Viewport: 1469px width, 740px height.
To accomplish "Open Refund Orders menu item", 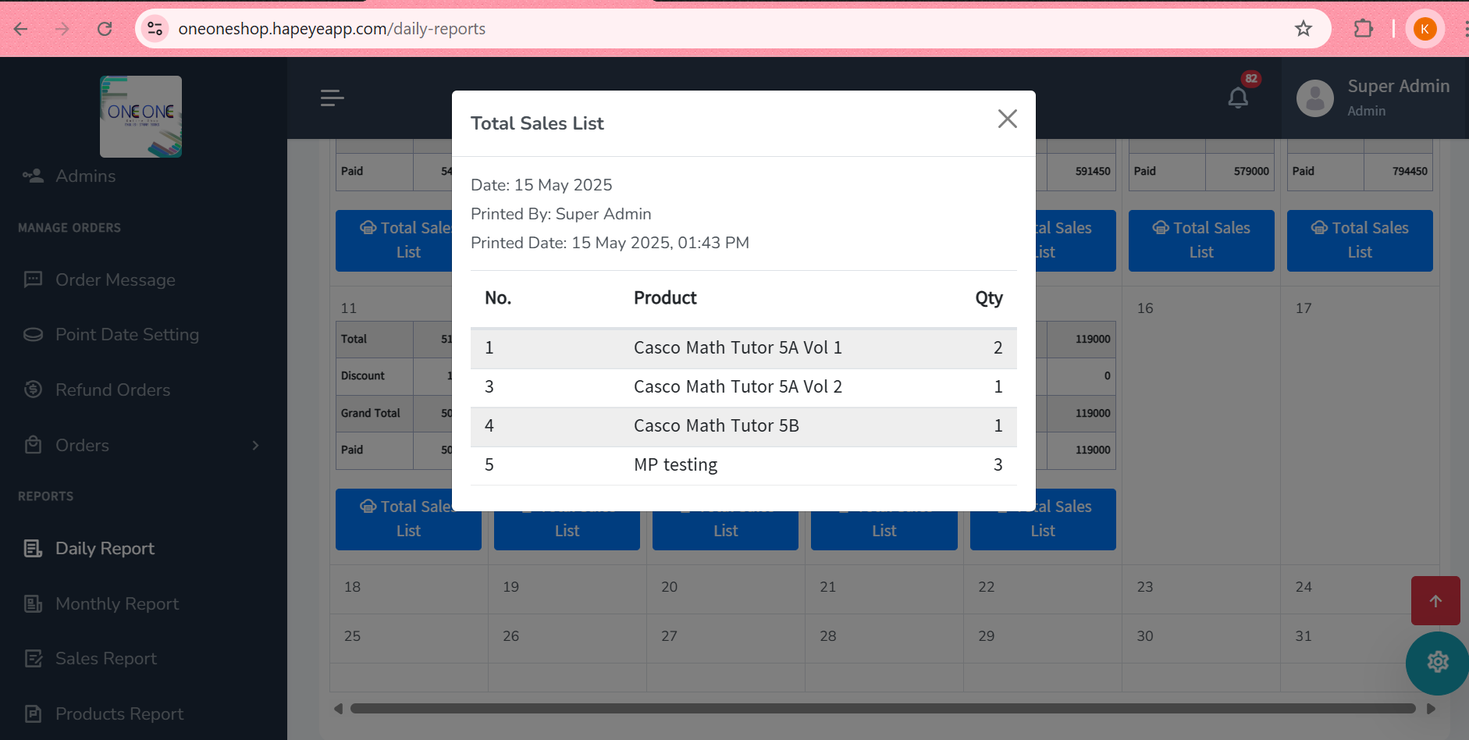I will click(x=112, y=390).
